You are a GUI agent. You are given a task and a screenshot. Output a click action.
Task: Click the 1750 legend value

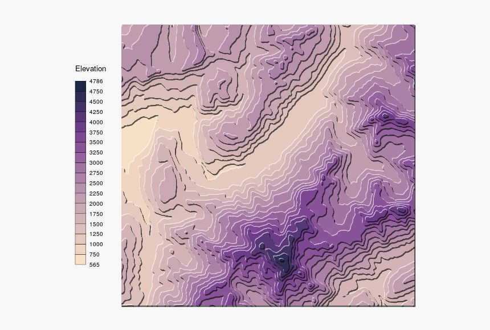point(96,214)
